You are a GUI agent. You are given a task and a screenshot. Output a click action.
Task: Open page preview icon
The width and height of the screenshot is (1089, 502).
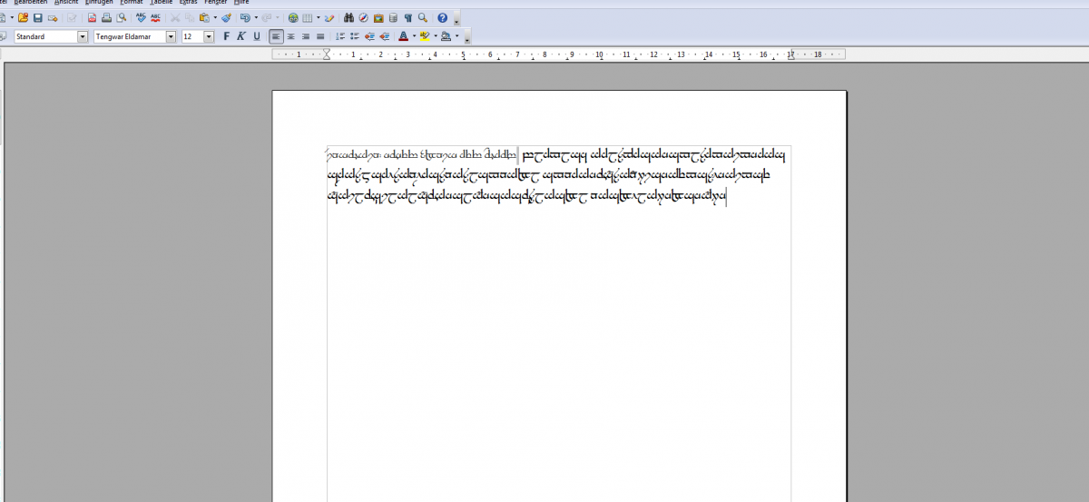pyautogui.click(x=121, y=17)
